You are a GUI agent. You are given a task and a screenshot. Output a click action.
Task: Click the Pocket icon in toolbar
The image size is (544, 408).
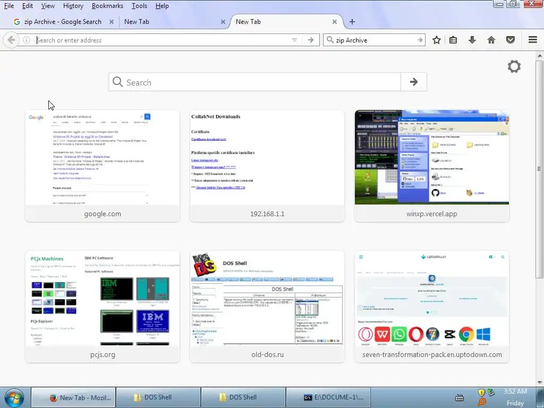pyautogui.click(x=511, y=40)
